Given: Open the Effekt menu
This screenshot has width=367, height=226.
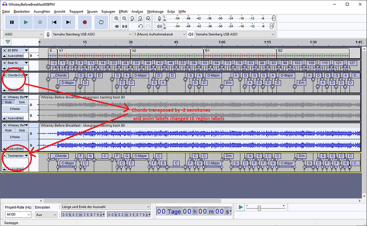Looking at the screenshot, I should 123,11.
